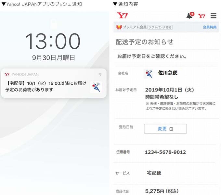The height and width of the screenshot is (195, 221).
Task: Tap the notification timestamp 今
Action: (x=100, y=74)
